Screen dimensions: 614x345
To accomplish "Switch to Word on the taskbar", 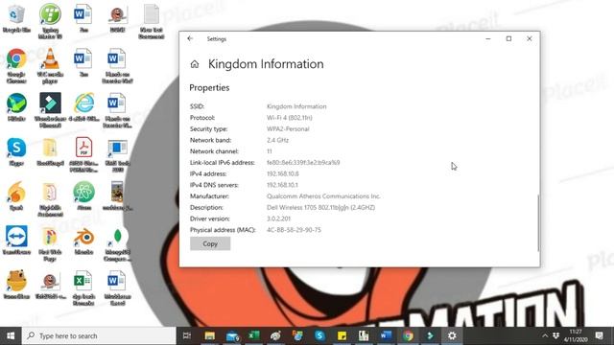I will click(x=386, y=335).
